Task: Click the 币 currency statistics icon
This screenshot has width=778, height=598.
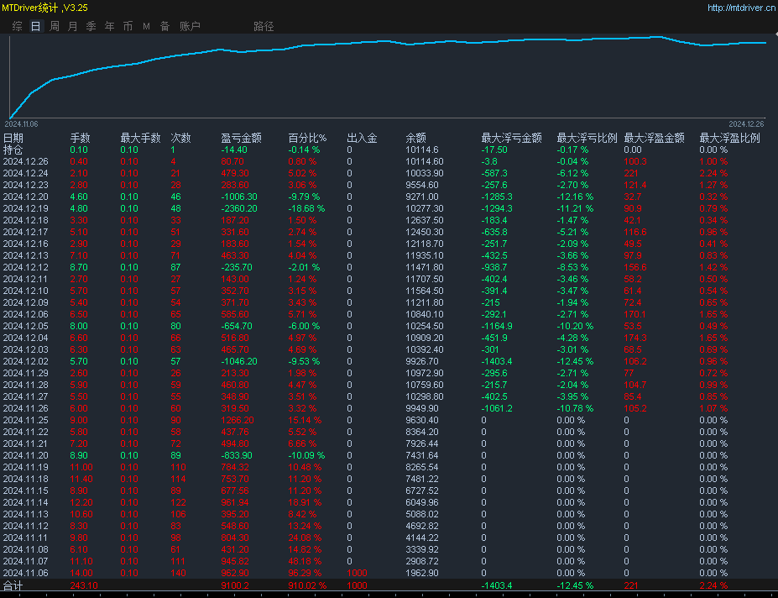Action: [128, 26]
